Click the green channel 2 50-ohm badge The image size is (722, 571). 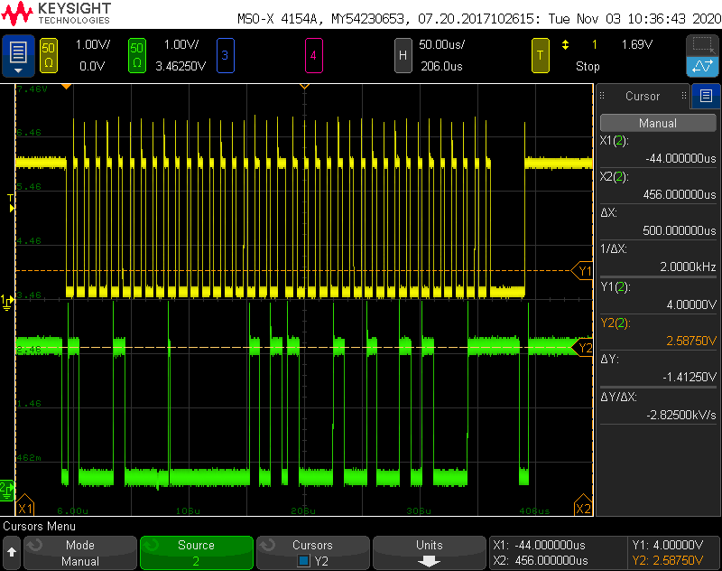point(137,55)
